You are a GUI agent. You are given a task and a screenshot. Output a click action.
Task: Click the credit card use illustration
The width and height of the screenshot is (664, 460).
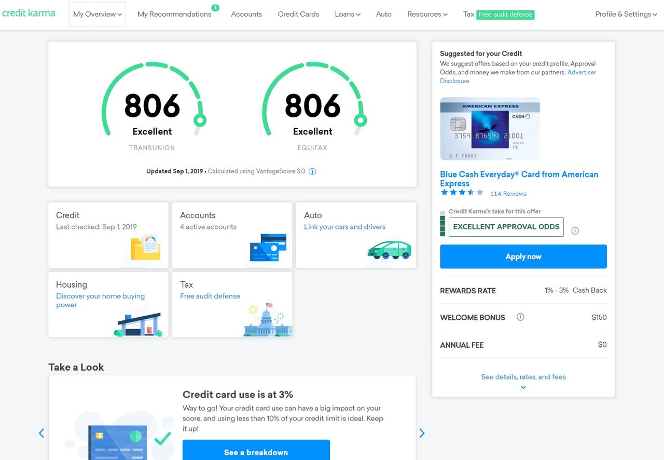tap(120, 436)
